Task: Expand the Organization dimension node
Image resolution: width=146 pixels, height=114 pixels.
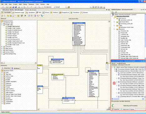Action: tap(2, 102)
